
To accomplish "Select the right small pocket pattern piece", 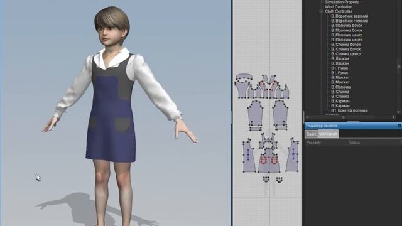I will coord(279,180).
